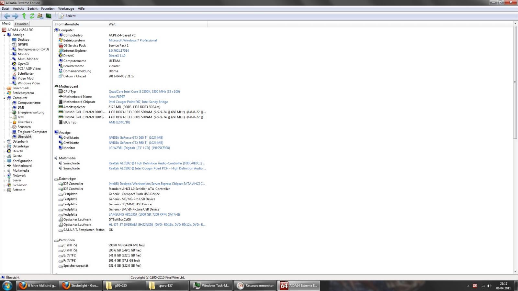Select the Sensoren icon in the tree
518x291 pixels.
tap(14, 127)
